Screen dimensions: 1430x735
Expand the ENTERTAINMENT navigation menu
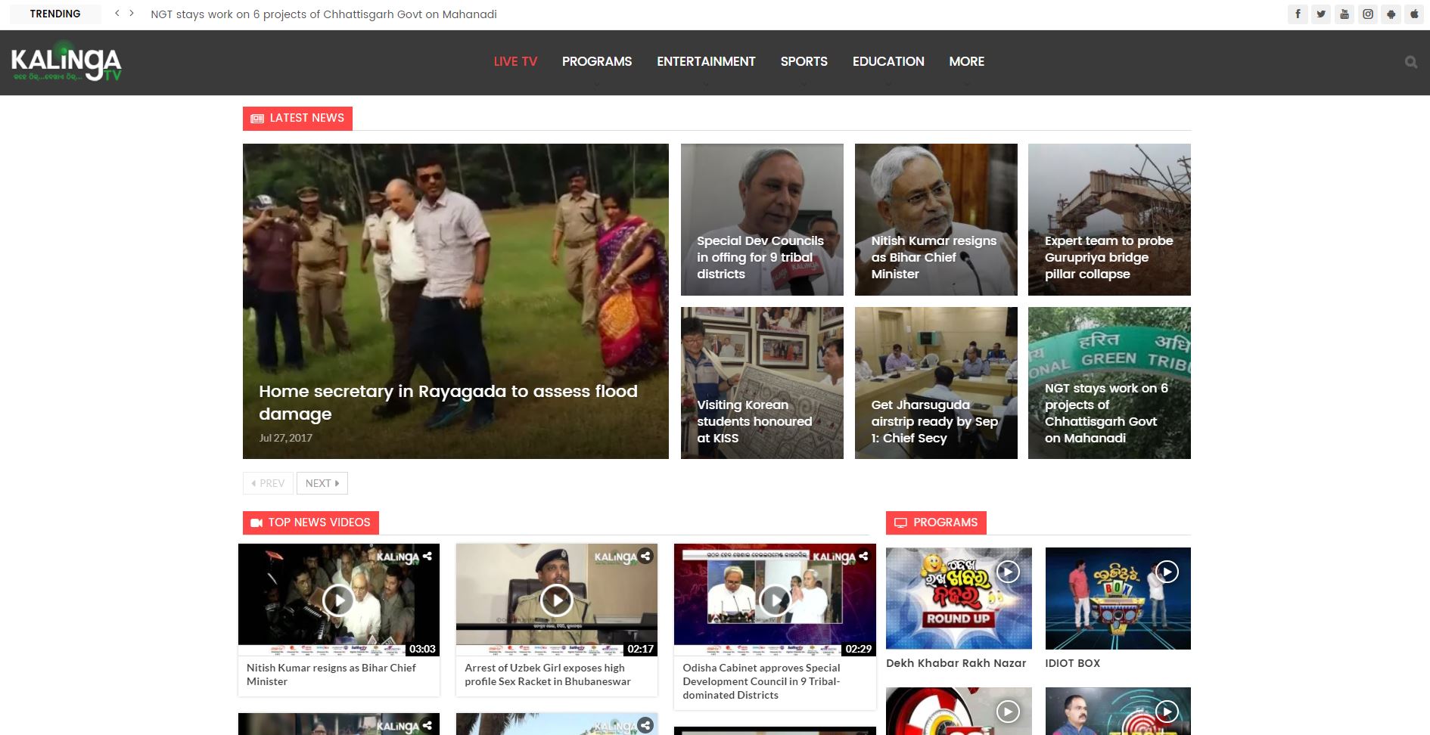706,61
